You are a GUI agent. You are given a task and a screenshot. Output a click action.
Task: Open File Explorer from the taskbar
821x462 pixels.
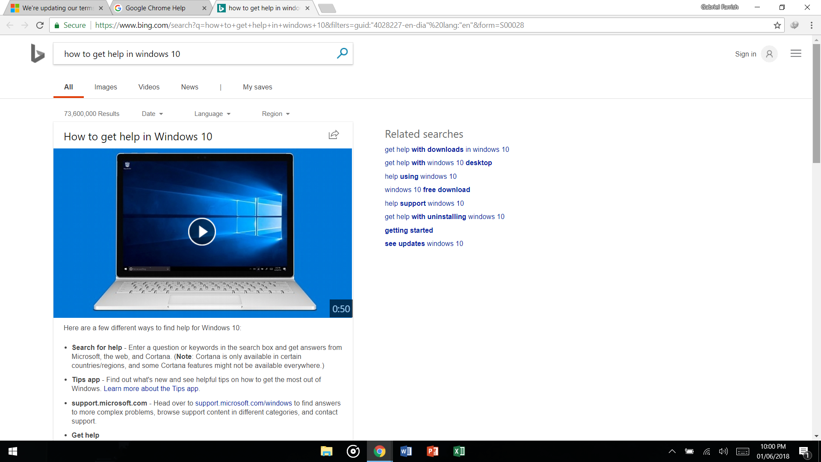(327, 451)
